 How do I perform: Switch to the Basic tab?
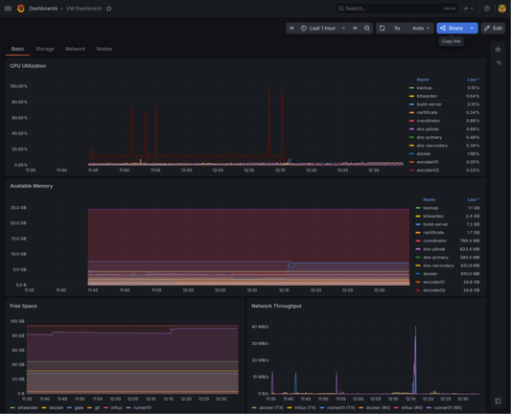pos(17,49)
